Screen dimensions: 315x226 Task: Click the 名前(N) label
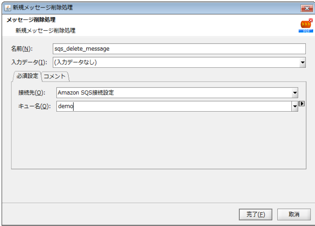pyautogui.click(x=22, y=49)
